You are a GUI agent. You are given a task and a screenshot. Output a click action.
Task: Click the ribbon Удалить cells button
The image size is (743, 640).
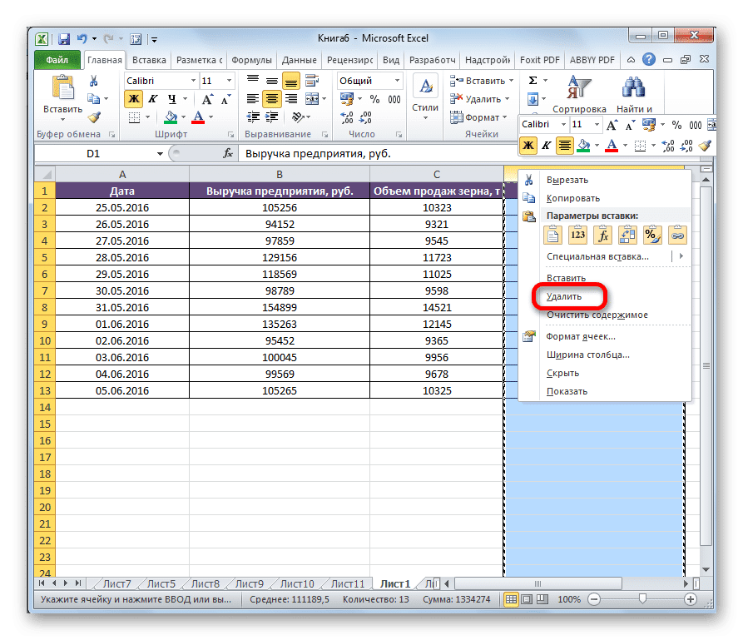pyautogui.click(x=476, y=99)
